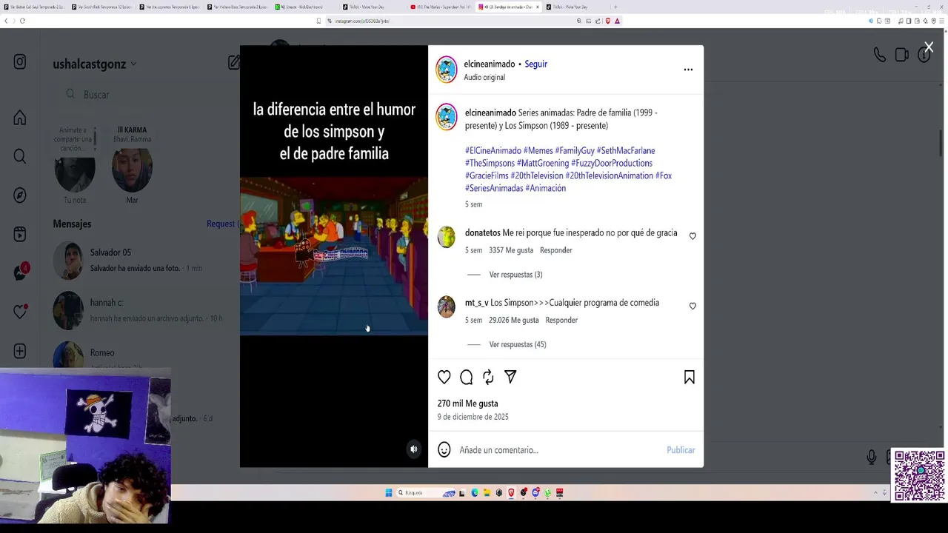
Task: Click the Añade un comentario field
Action: coord(559,450)
